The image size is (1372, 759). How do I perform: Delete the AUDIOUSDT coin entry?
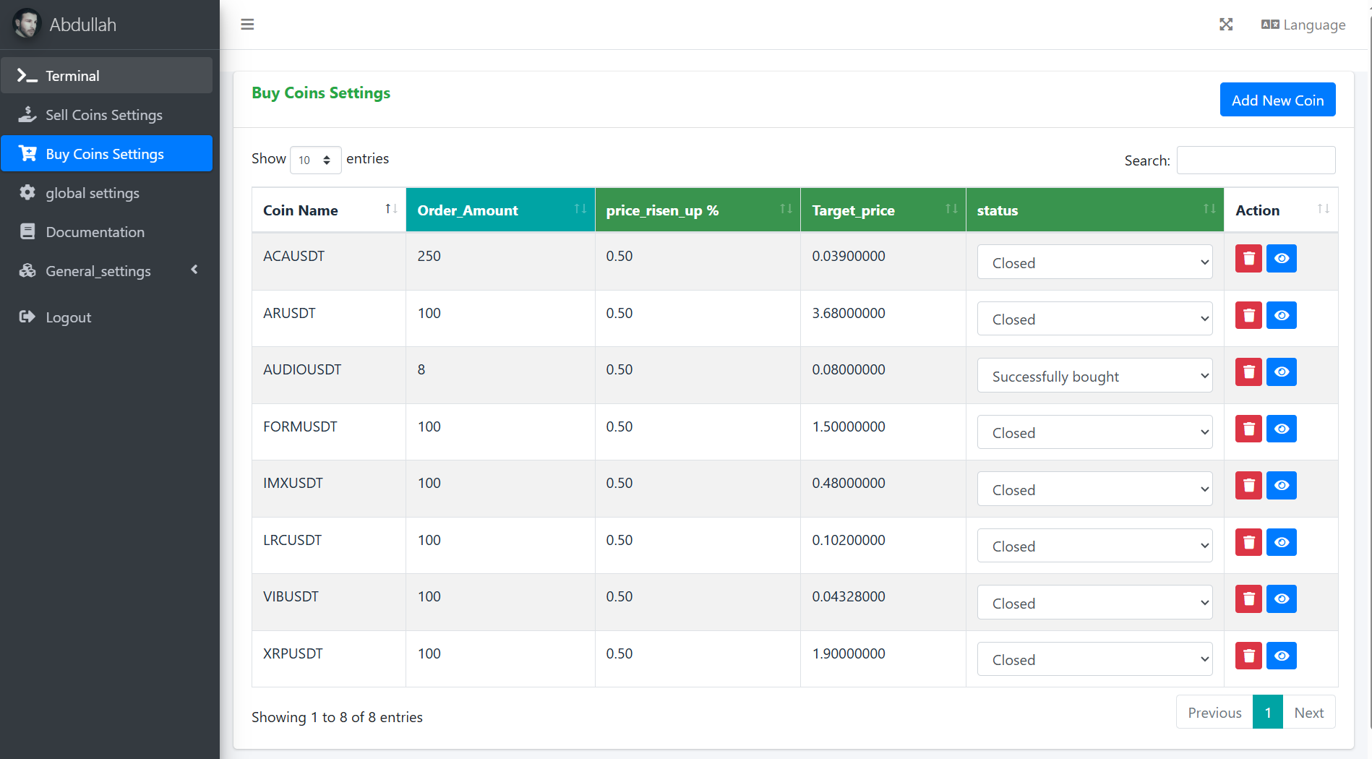coord(1248,372)
